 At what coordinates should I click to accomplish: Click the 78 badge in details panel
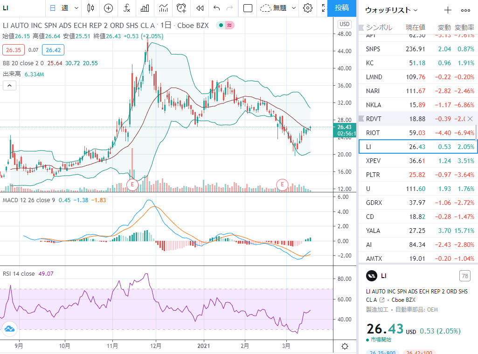coord(465,276)
